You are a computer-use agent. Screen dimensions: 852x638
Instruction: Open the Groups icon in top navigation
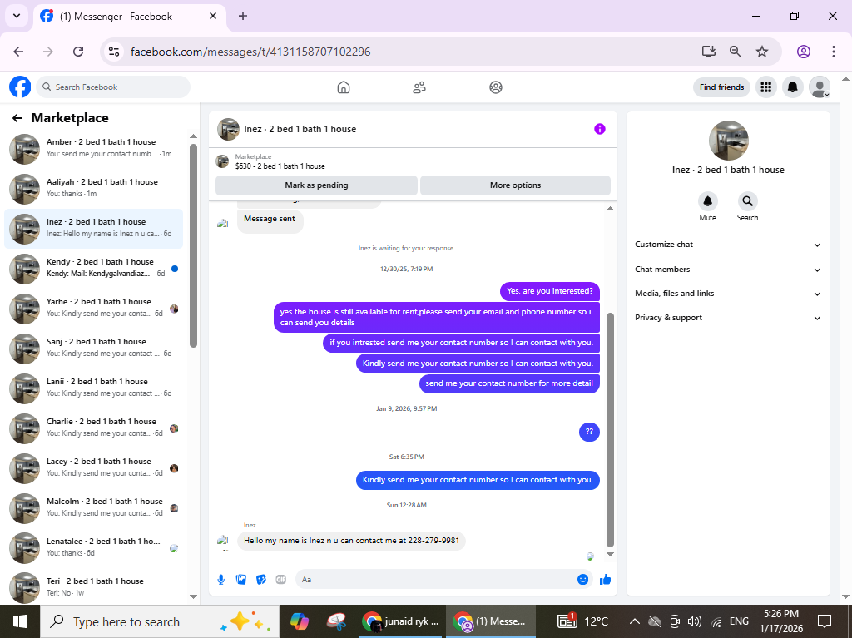pyautogui.click(x=496, y=87)
